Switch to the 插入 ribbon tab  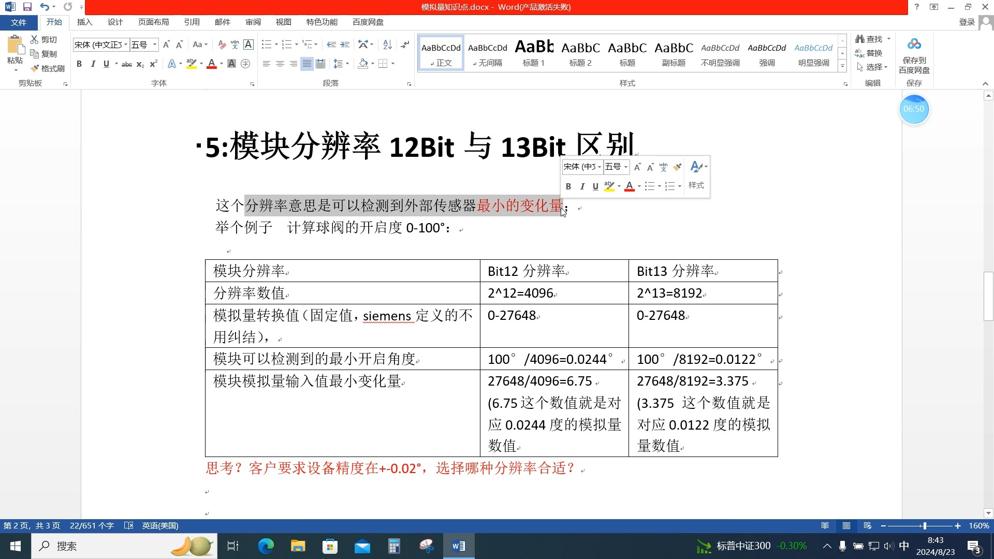[x=84, y=22]
